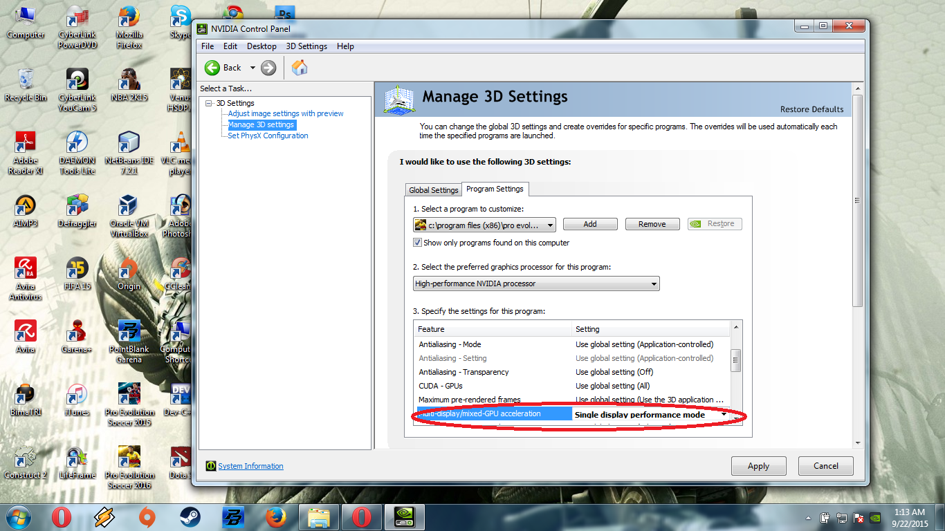The height and width of the screenshot is (531, 945).
Task: Click the grey Forward arrow button
Action: pos(268,68)
